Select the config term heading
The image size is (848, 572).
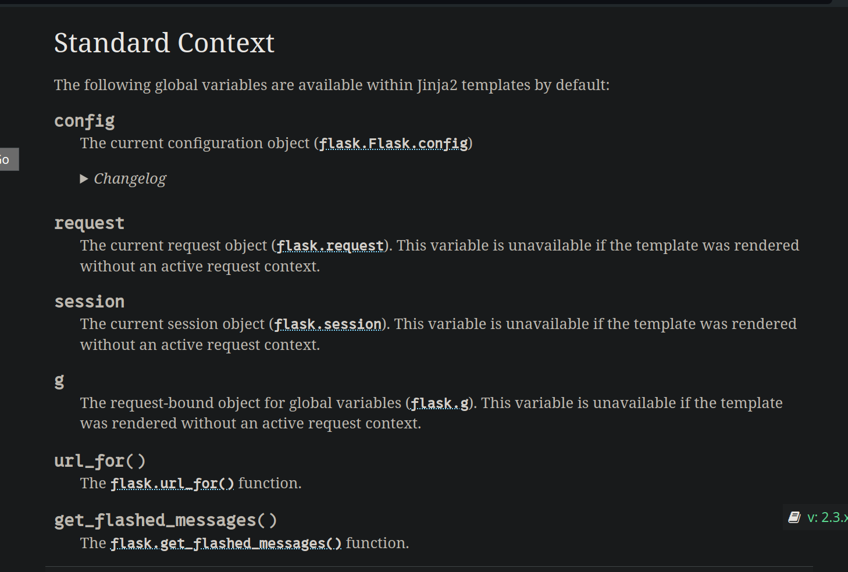coord(84,120)
